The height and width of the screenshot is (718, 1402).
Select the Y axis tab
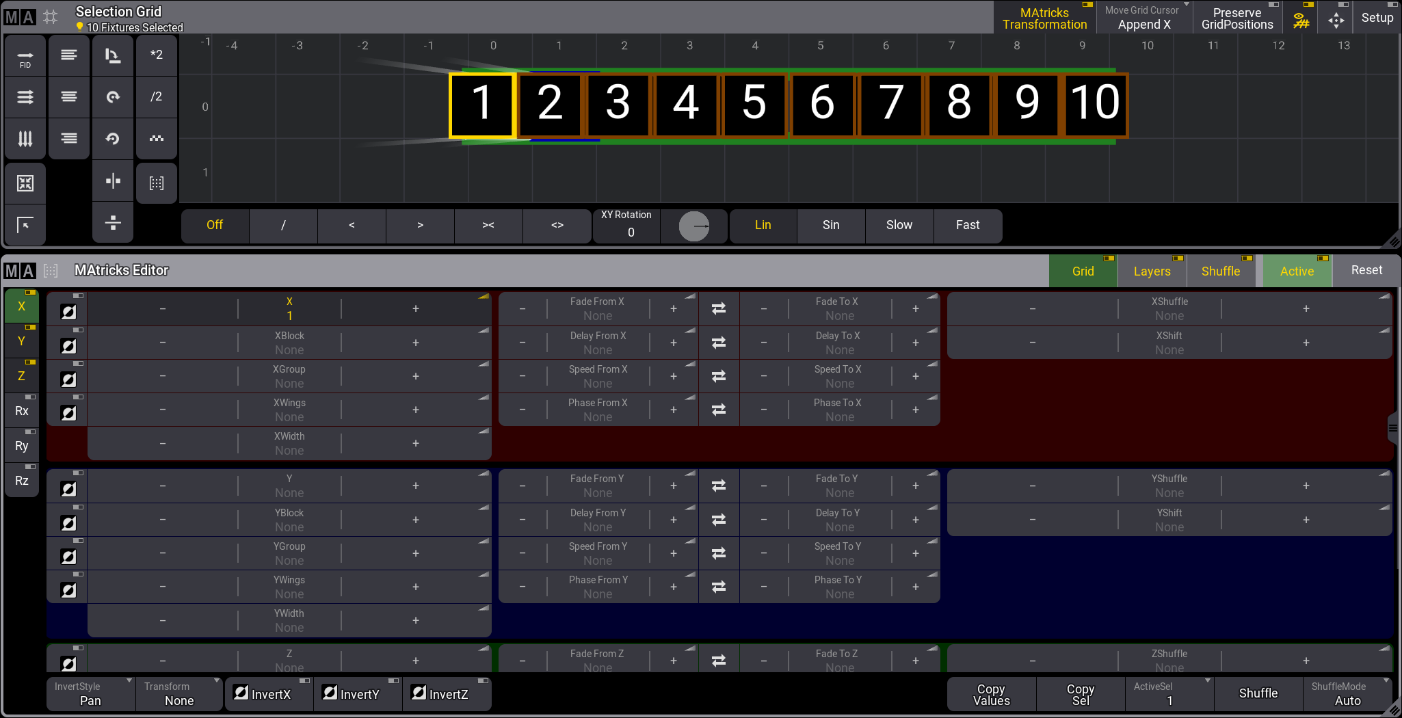[22, 341]
